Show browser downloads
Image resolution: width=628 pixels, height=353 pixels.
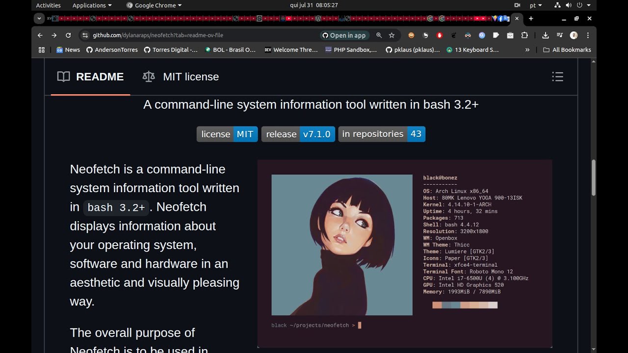coord(545,35)
